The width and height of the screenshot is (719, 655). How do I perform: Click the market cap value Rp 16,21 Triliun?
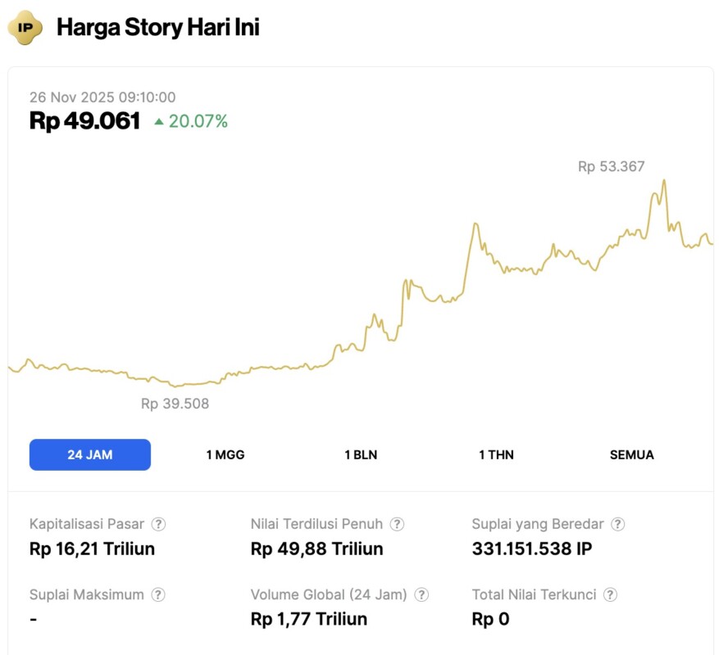point(92,549)
